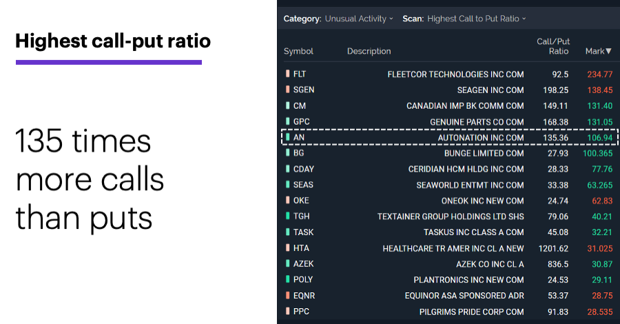Click the green indicator beside BG
Screen dimensions: 620x324
coord(287,153)
